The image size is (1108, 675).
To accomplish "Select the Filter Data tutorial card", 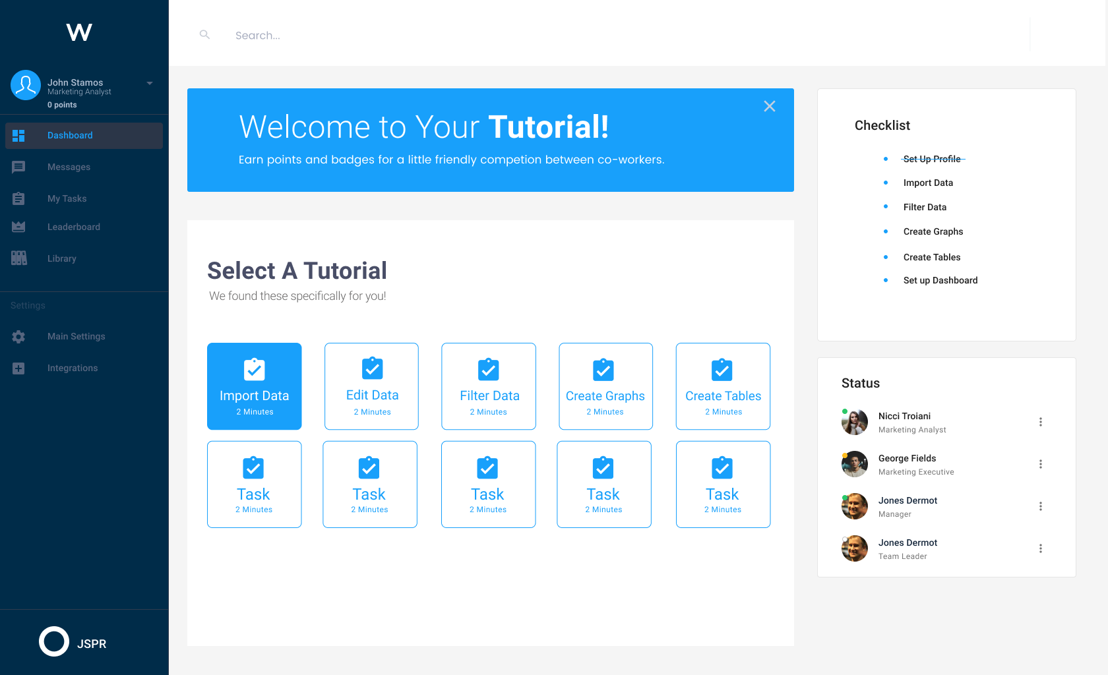I will (x=489, y=386).
